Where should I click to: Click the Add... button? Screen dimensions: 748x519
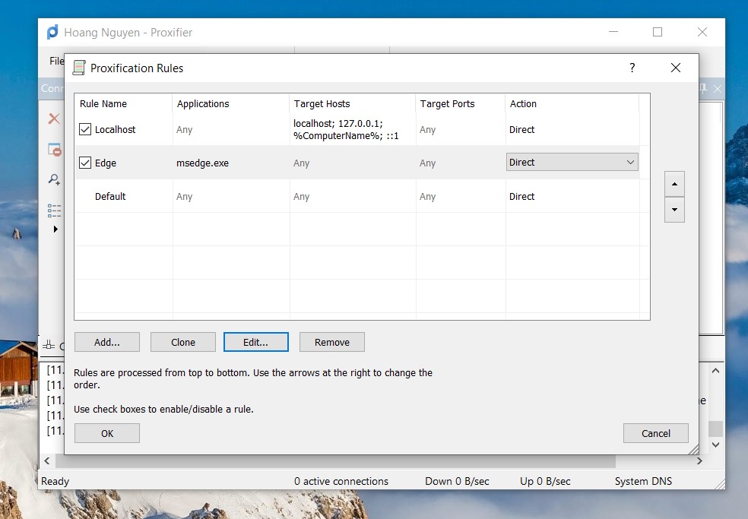(107, 342)
